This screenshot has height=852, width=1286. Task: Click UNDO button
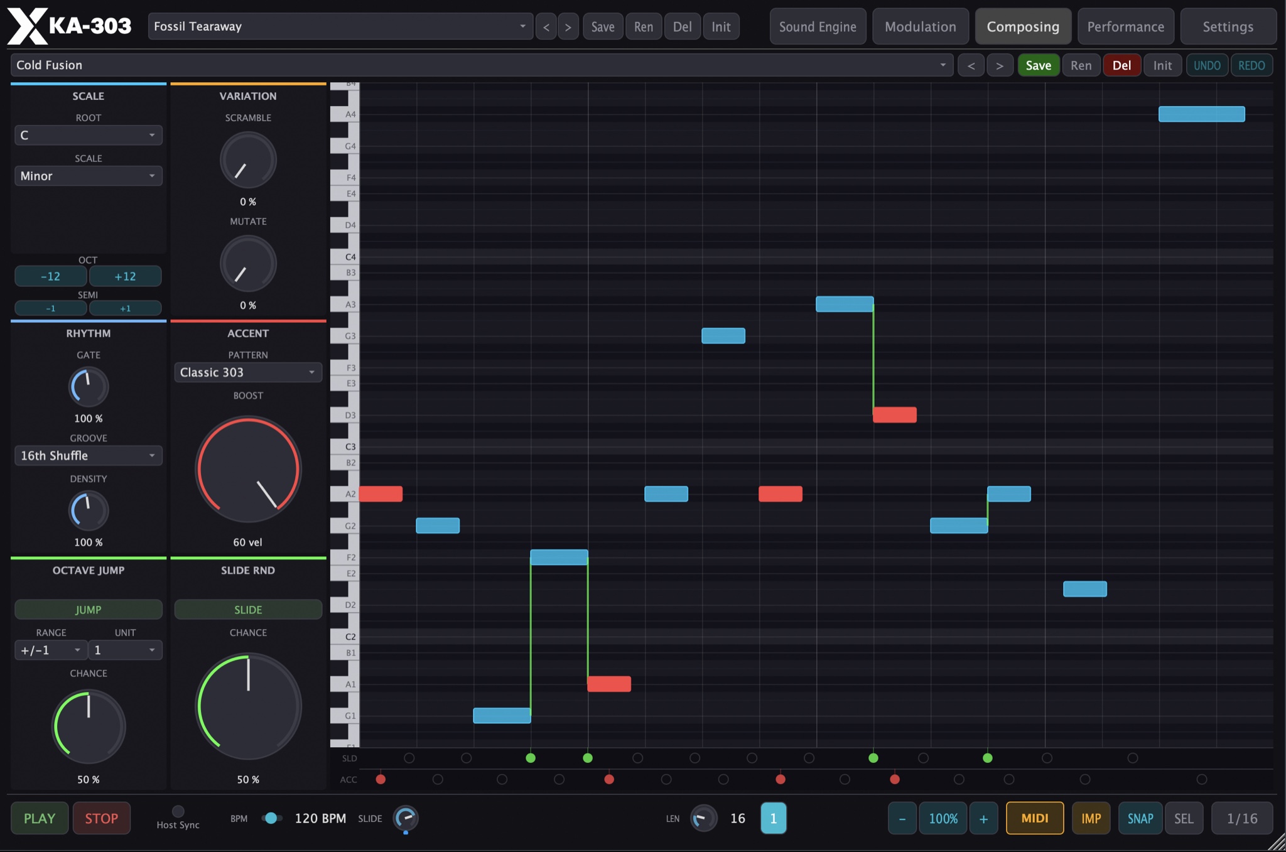click(x=1207, y=65)
